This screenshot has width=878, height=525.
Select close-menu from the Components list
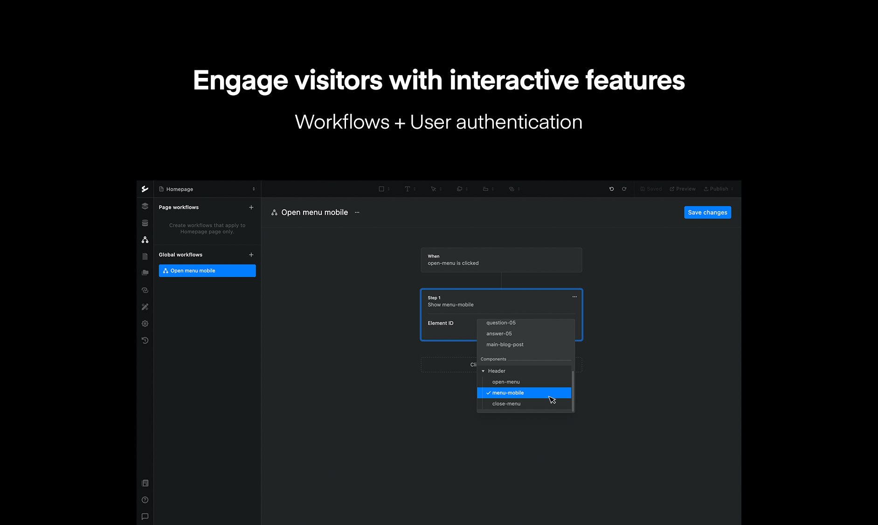[x=506, y=403]
